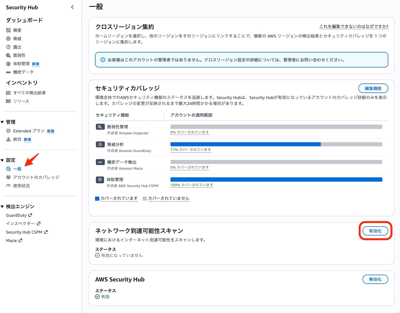Click the 編集機能 button

pyautogui.click(x=373, y=88)
